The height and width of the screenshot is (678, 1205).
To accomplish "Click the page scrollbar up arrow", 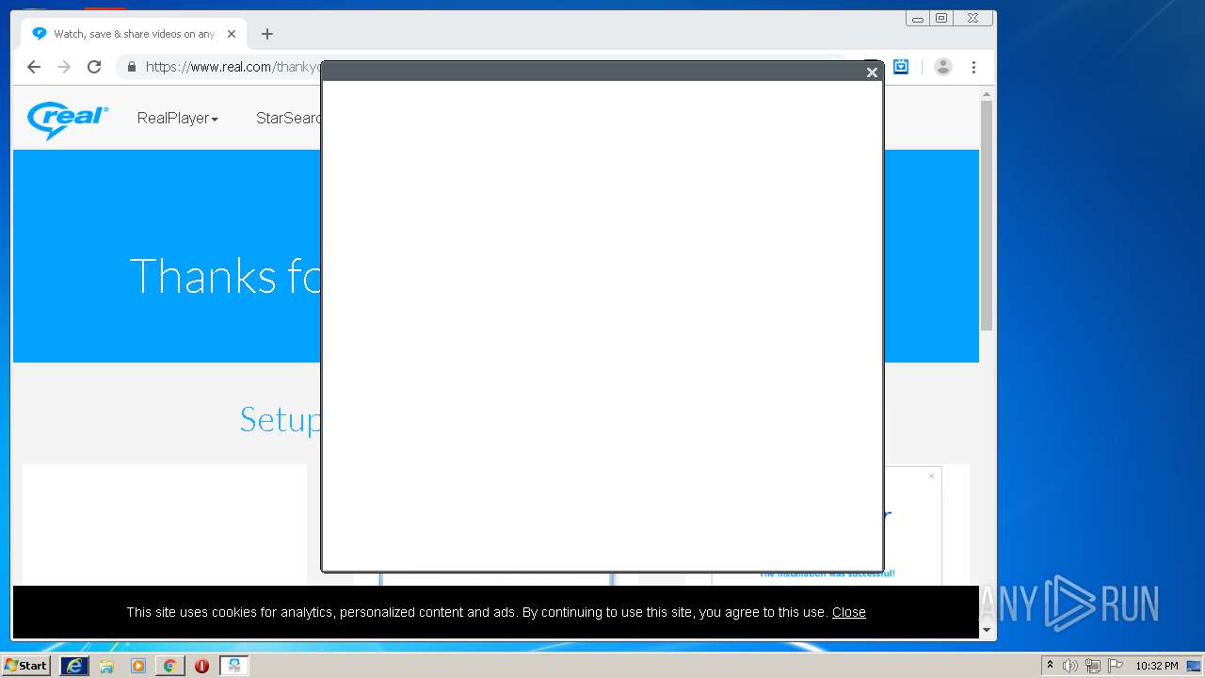I will (x=987, y=94).
